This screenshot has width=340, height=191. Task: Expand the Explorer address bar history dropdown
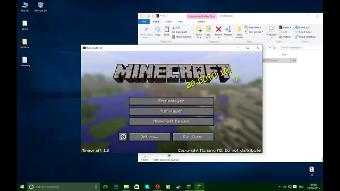point(270,47)
